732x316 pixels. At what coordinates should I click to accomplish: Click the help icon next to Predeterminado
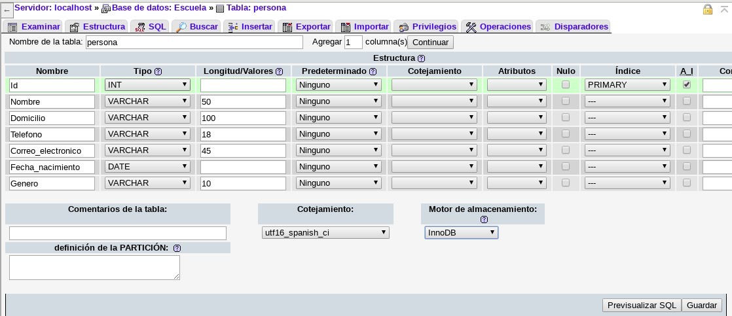tap(373, 71)
